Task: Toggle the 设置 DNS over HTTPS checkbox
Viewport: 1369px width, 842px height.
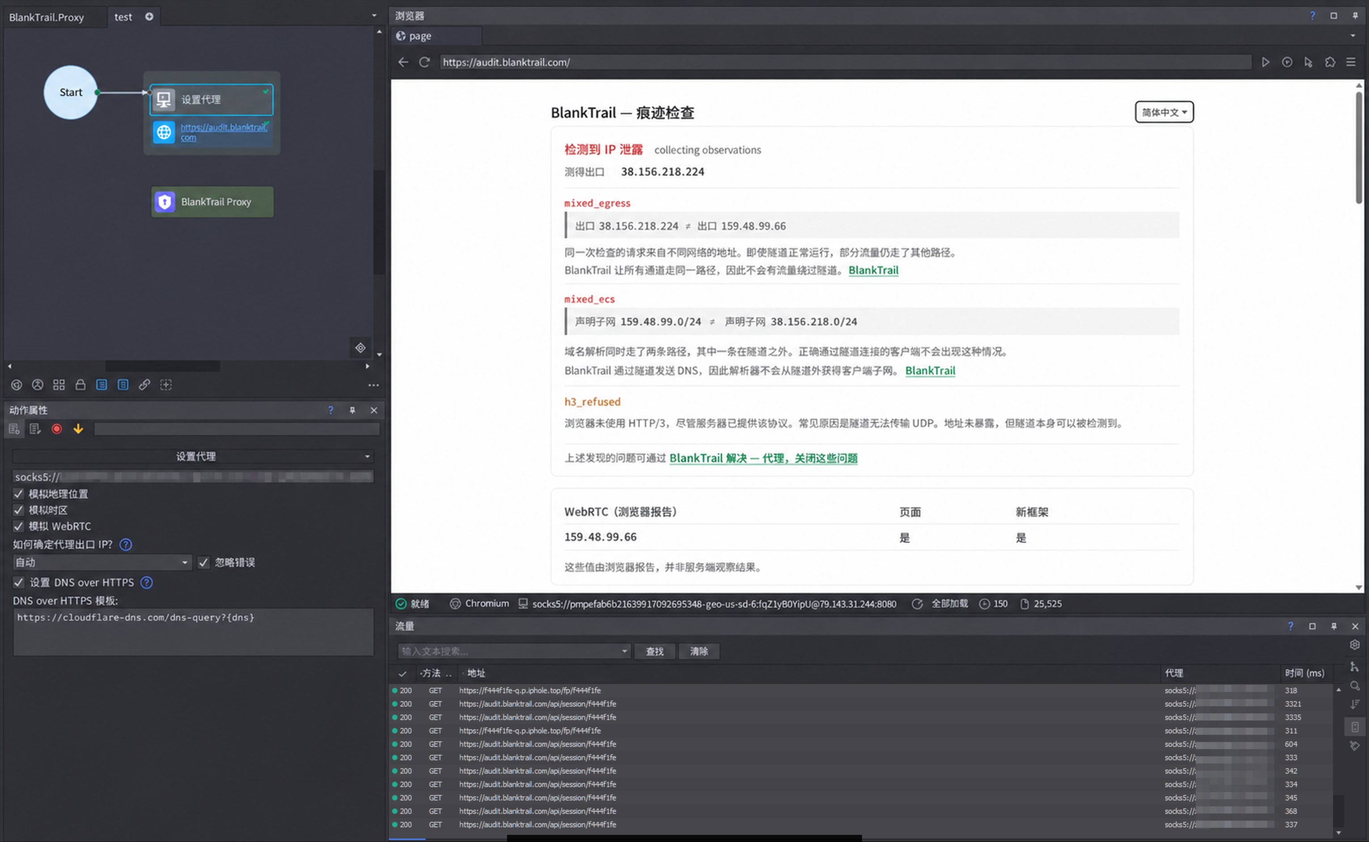Action: coord(18,582)
